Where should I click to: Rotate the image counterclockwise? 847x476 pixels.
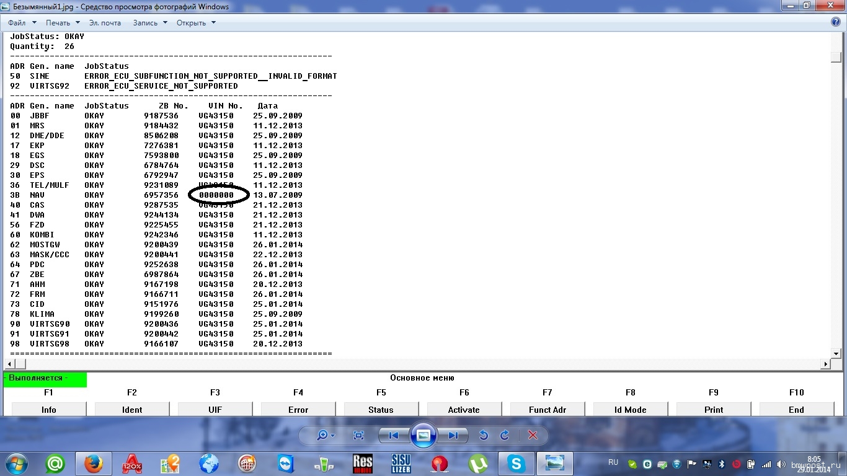pyautogui.click(x=484, y=436)
